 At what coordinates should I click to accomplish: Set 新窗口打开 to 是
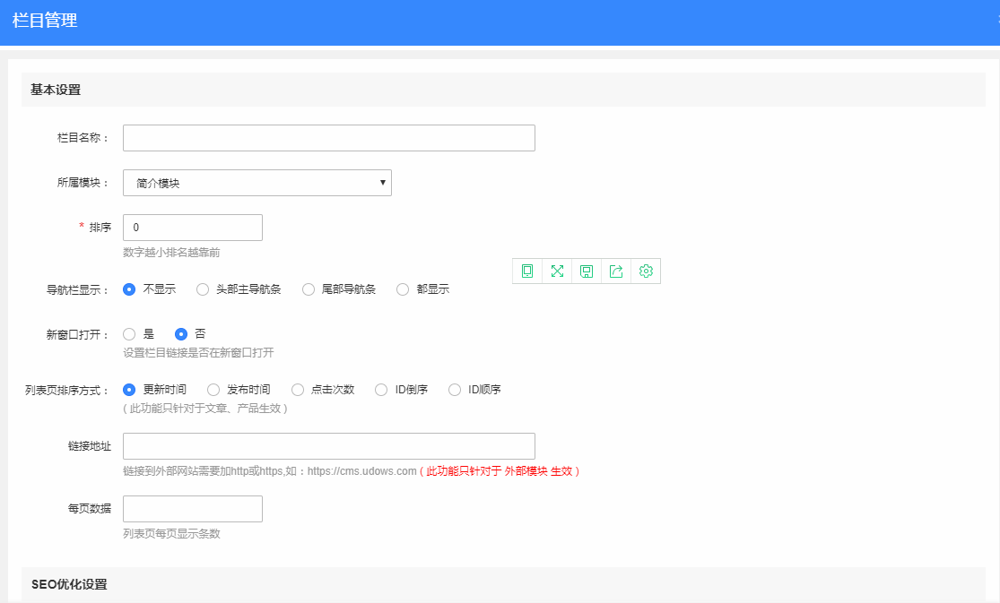[x=129, y=334]
